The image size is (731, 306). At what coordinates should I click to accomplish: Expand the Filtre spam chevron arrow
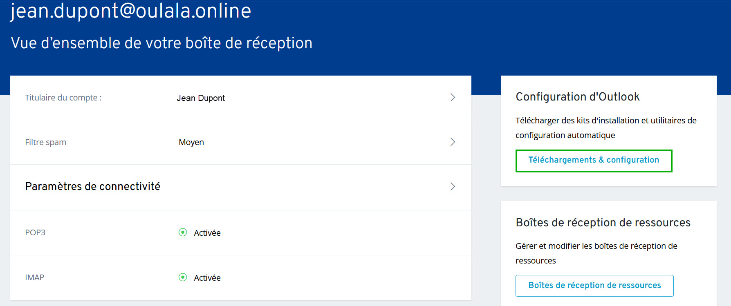point(453,142)
